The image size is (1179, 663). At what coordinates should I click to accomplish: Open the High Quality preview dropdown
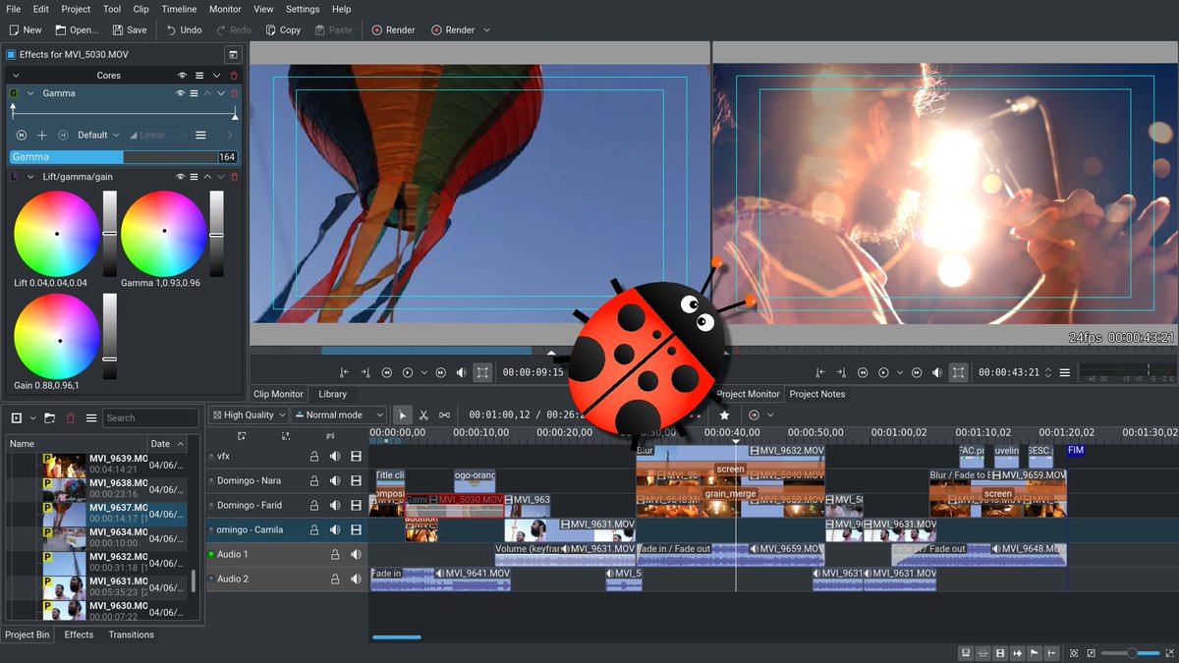[x=249, y=414]
